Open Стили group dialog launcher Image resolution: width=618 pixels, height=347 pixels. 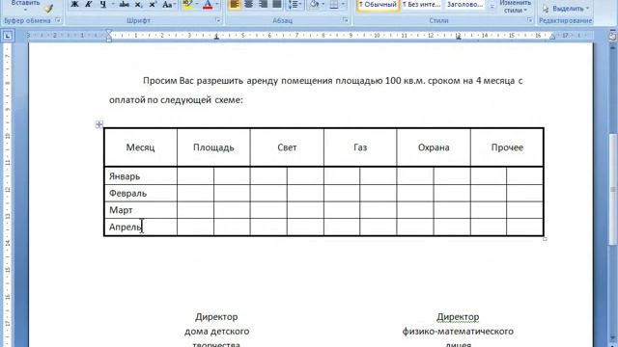[529, 20]
